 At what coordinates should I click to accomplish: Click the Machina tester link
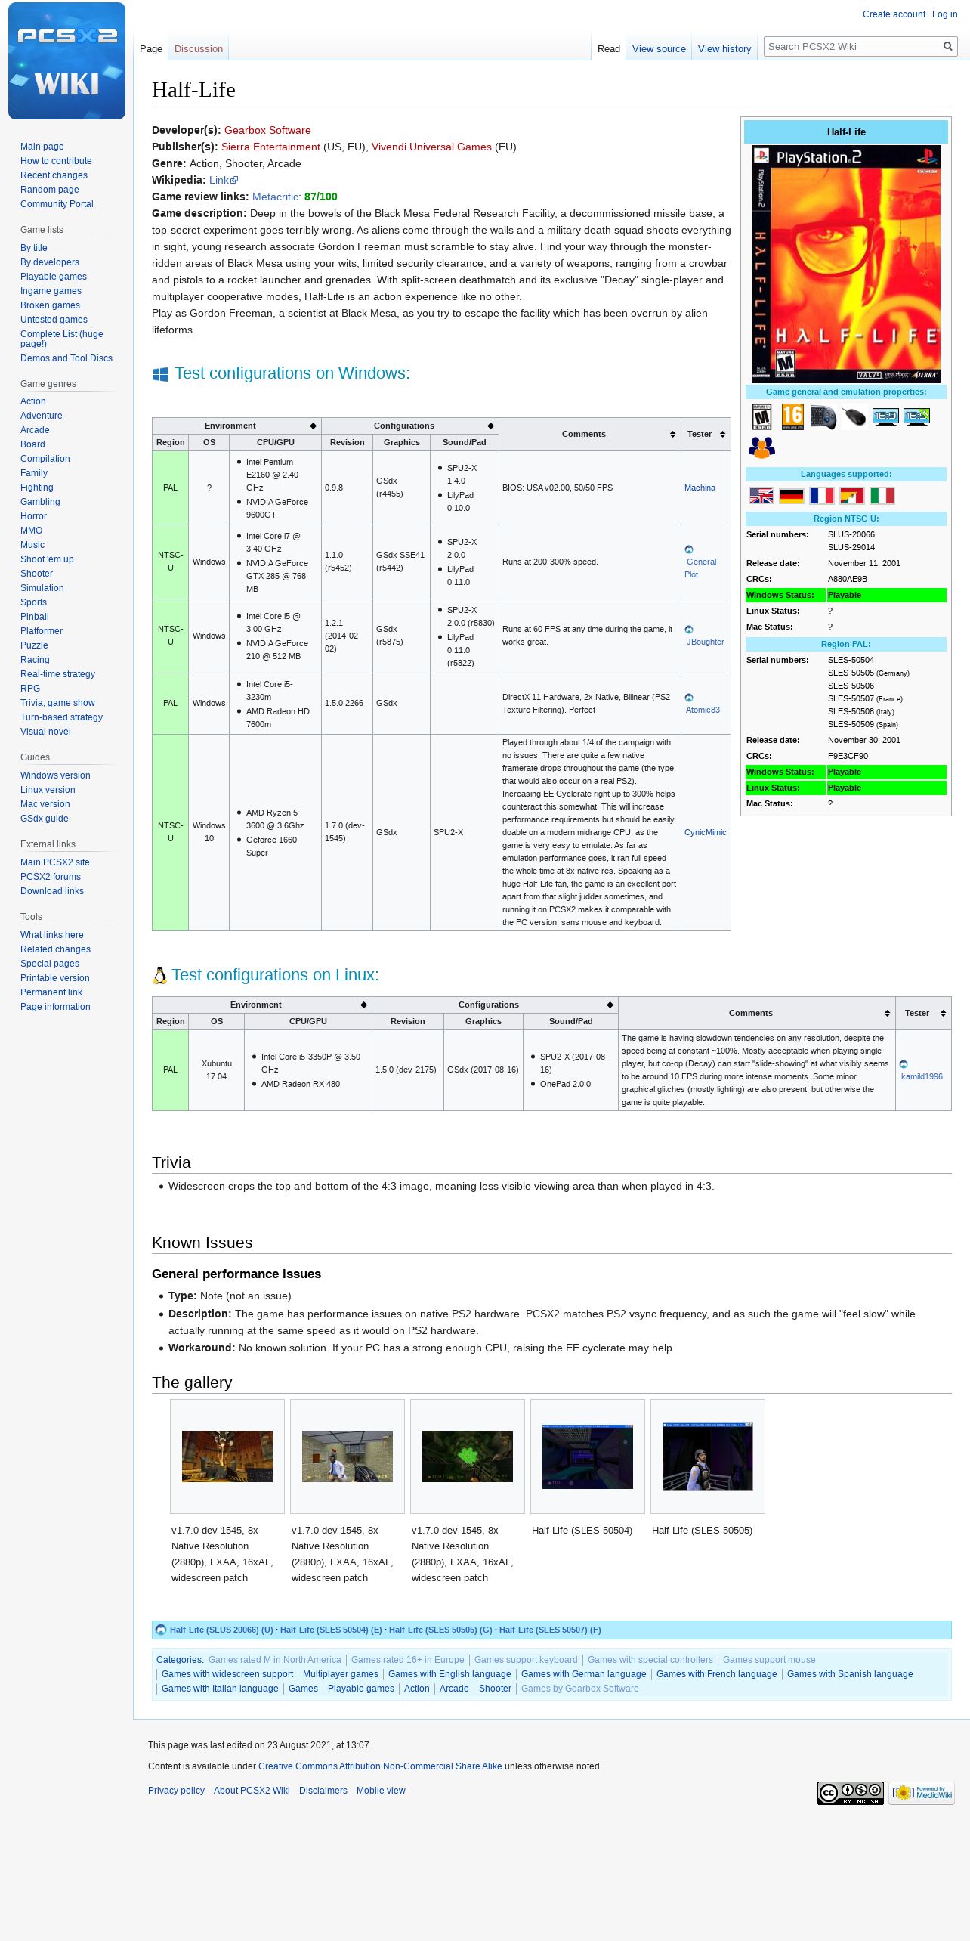[x=700, y=488]
